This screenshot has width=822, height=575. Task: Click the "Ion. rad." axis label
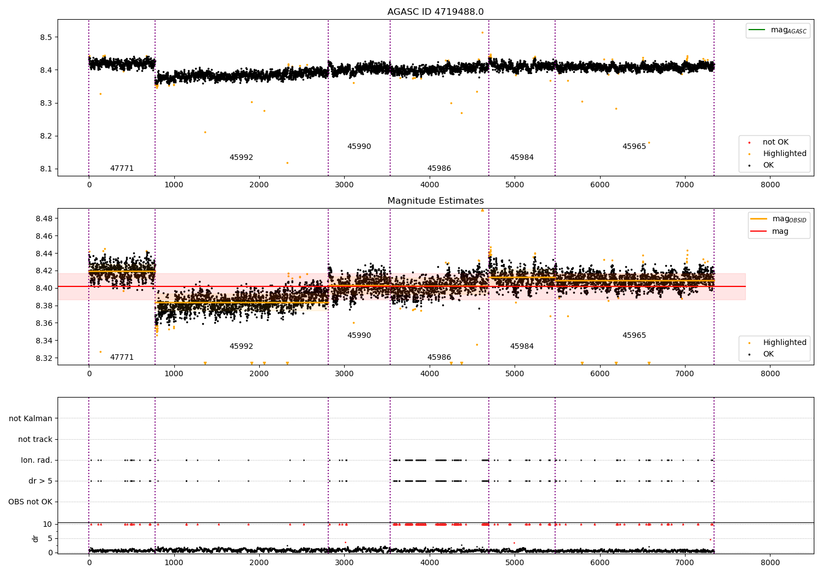coord(37,461)
